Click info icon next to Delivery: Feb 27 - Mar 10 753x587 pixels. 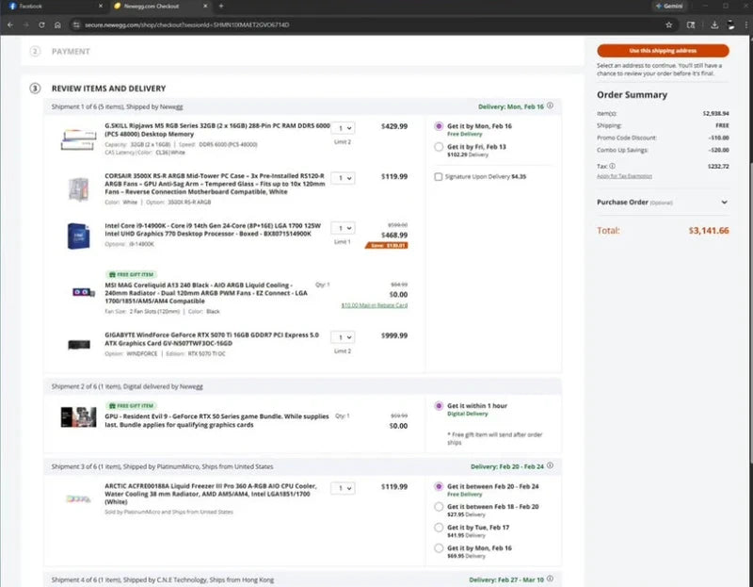[550, 579]
